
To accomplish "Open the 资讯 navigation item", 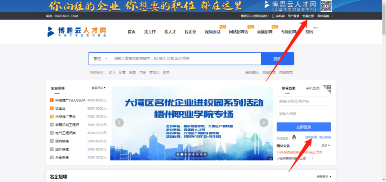I will pyautogui.click(x=309, y=32).
